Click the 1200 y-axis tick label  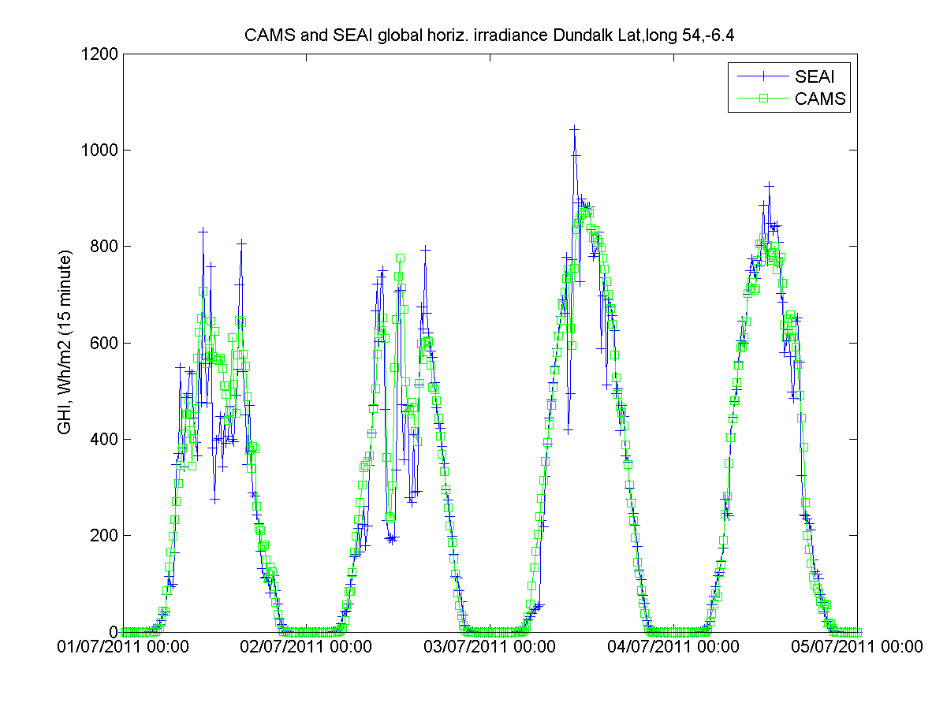pos(99,54)
